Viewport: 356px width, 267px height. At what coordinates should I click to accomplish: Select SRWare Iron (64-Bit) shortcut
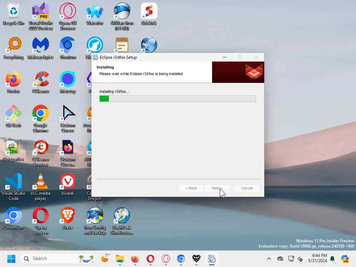point(122,16)
